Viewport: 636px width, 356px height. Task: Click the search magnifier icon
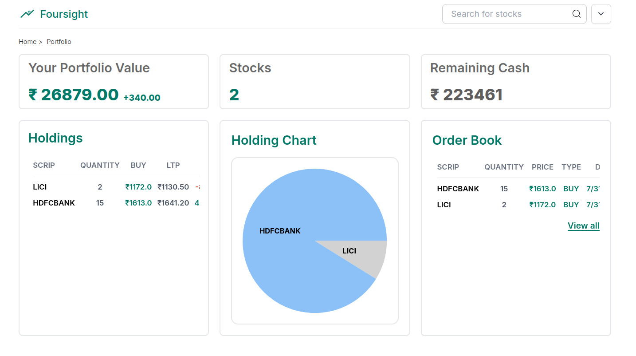click(576, 14)
